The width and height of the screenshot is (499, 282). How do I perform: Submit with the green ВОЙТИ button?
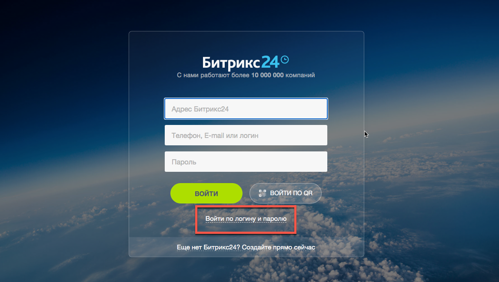point(206,193)
